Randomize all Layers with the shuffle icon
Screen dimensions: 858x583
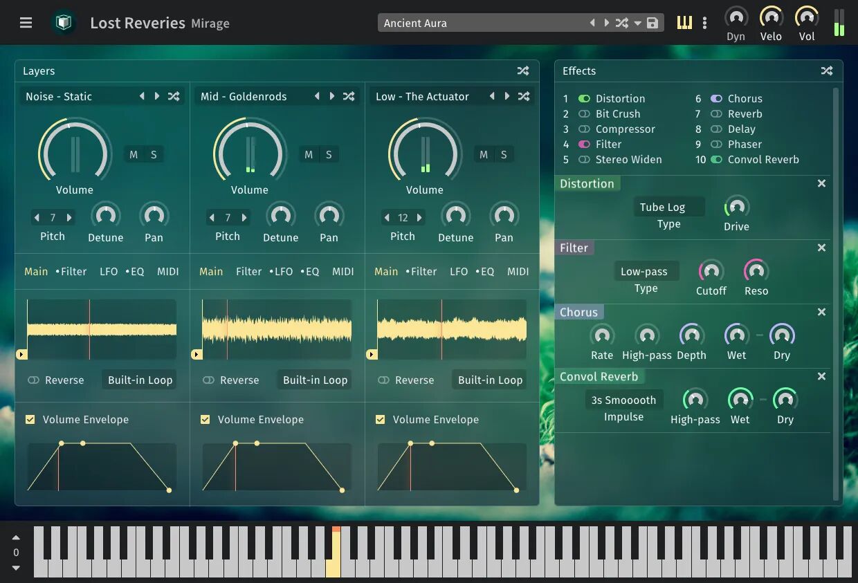(x=523, y=71)
